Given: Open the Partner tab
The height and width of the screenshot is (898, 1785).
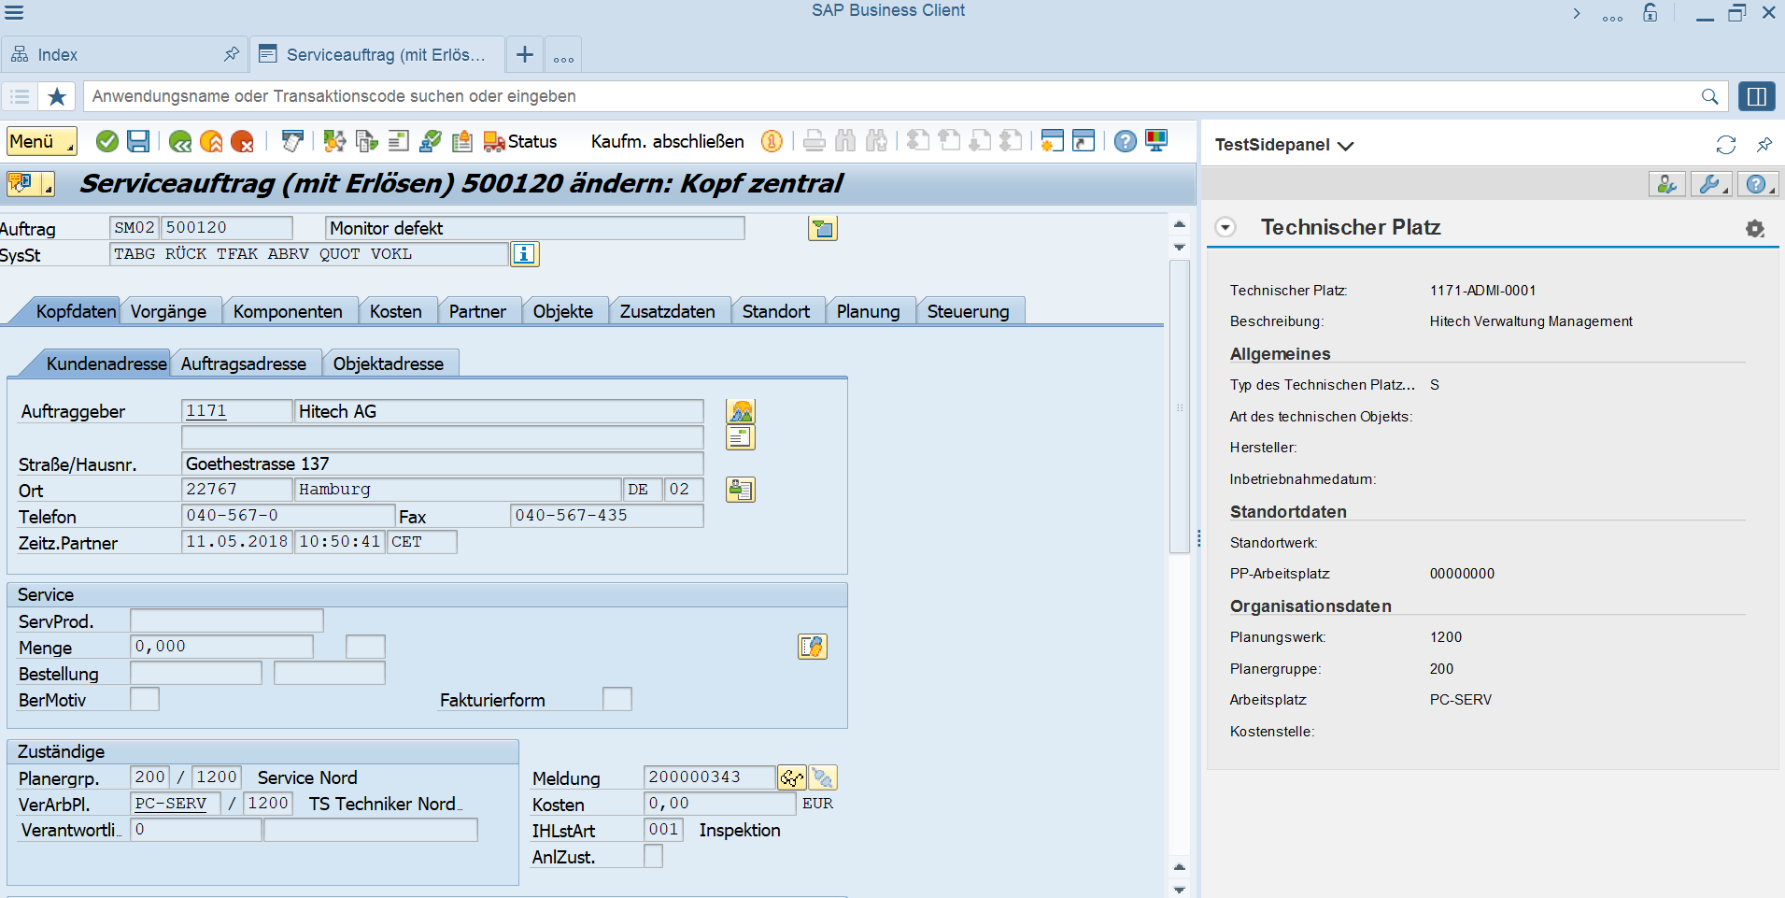Looking at the screenshot, I should [477, 311].
